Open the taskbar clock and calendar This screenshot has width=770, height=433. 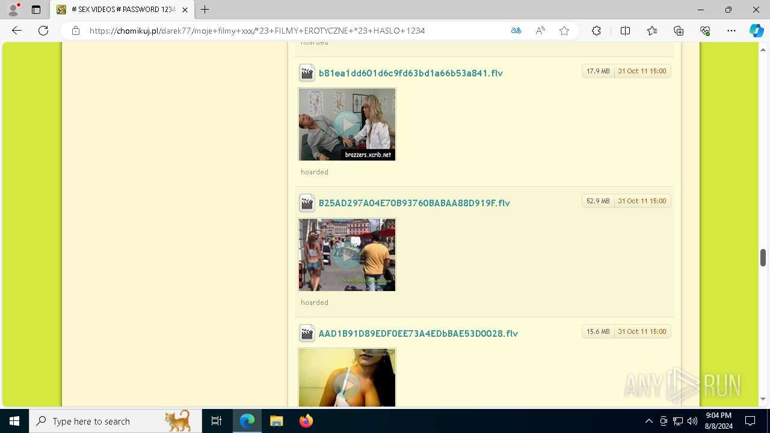(718, 421)
